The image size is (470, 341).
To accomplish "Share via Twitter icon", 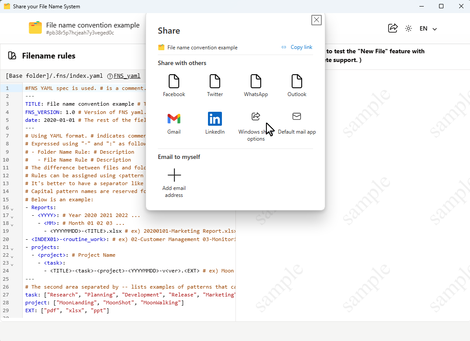I will click(215, 81).
